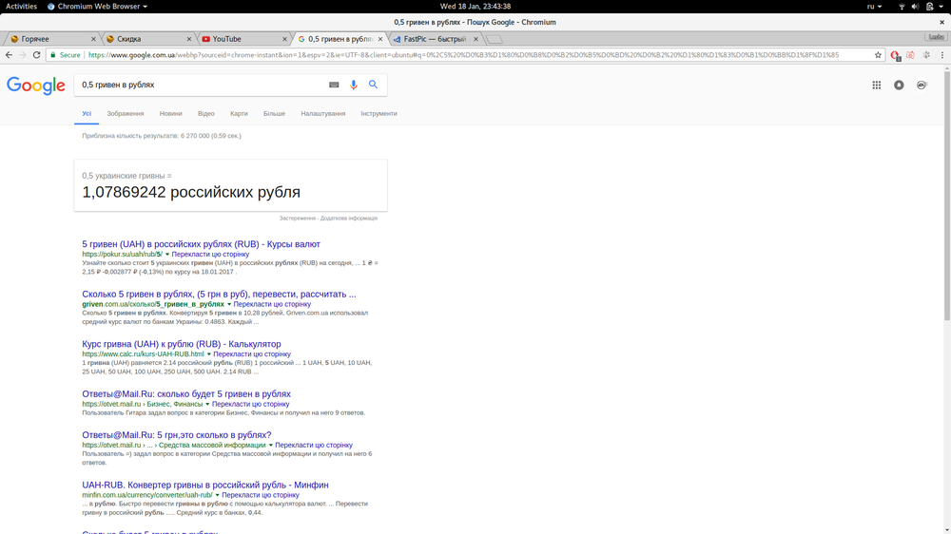Screen dimensions: 951x534
Task: Expand the dropdown arrow next to minfin.com.ua URL
Action: [217, 495]
